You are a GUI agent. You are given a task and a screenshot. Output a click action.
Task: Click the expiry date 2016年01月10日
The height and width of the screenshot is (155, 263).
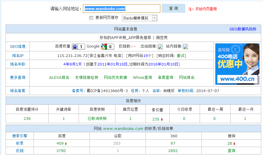163,64
